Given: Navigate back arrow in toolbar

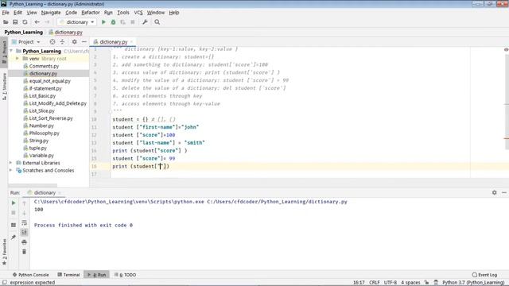Looking at the screenshot, I should click(x=37, y=22).
